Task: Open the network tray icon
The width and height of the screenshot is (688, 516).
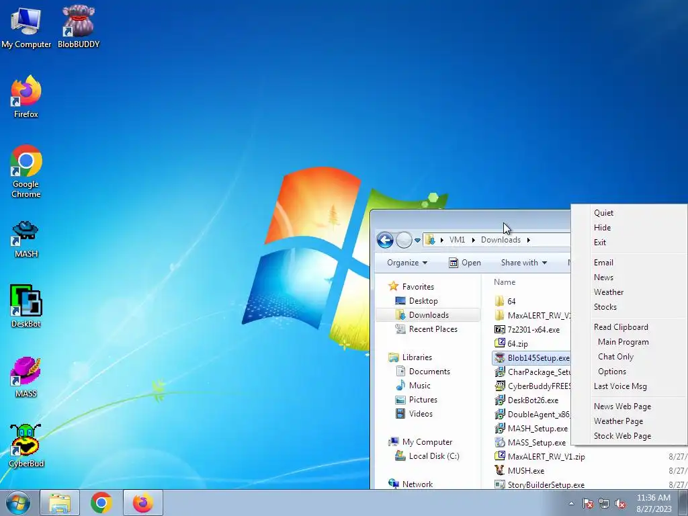Action: pyautogui.click(x=604, y=503)
